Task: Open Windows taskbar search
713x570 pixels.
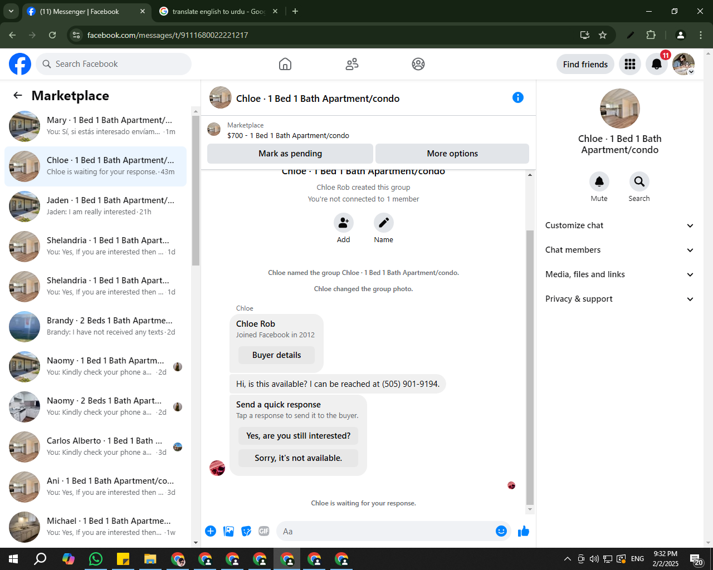Action: pos(40,559)
